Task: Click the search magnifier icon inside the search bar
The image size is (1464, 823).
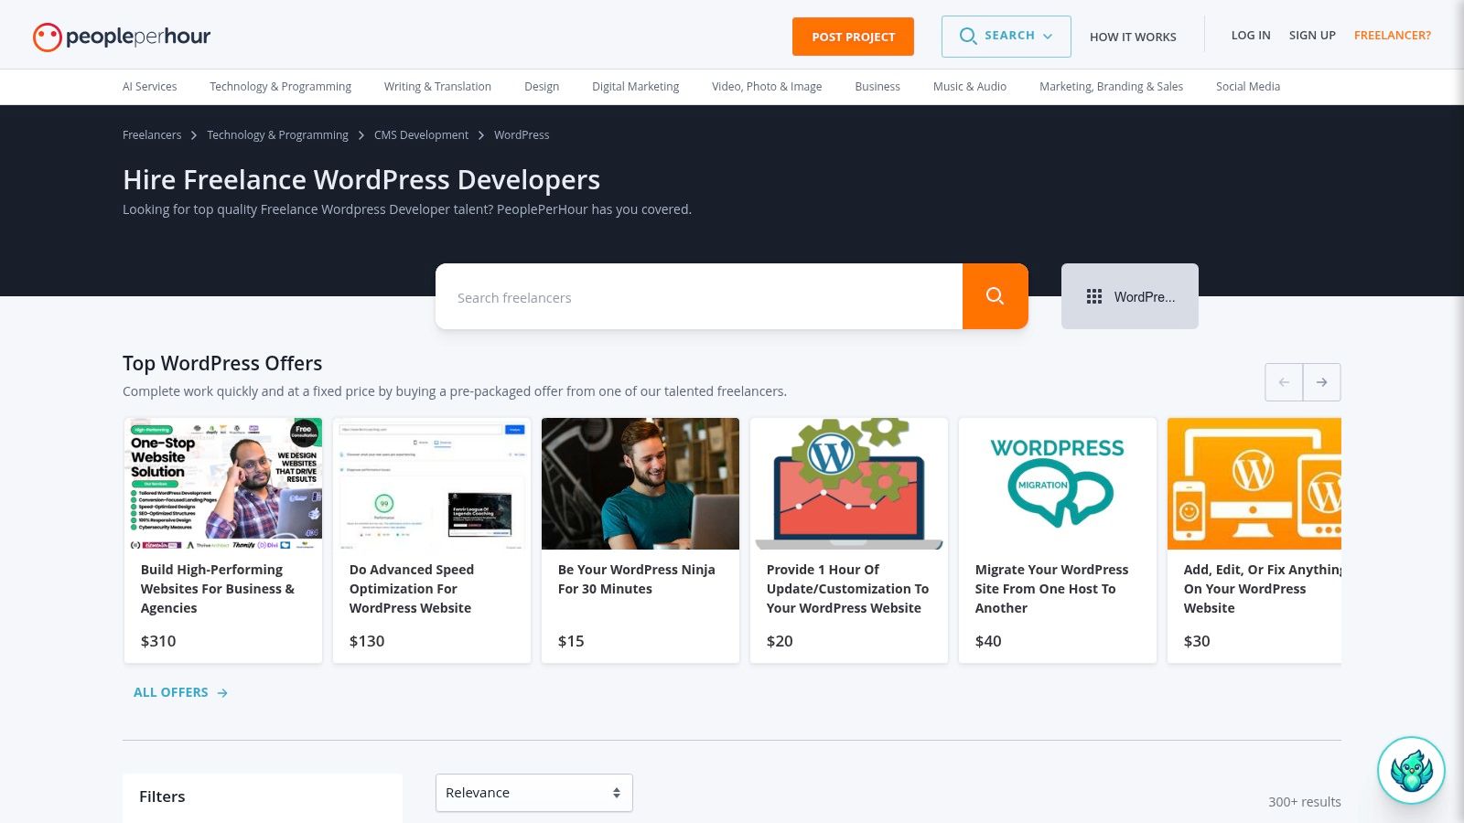Action: click(995, 295)
